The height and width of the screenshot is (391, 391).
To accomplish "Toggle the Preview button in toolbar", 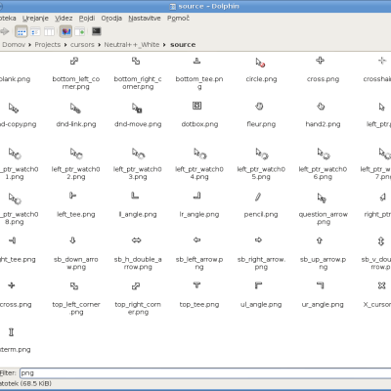I will pos(65,31).
